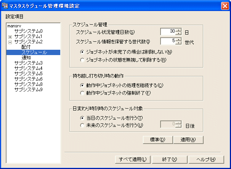Click the disabled 日後 field showing 0
This screenshot has width=231, height=169.
pyautogui.click(x=168, y=124)
